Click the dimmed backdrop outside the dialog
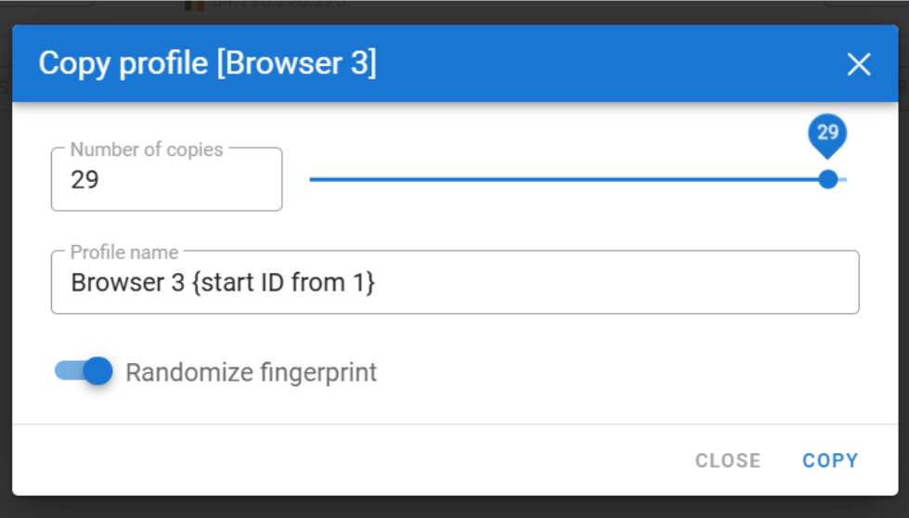This screenshot has height=518, width=909. tap(464, 507)
